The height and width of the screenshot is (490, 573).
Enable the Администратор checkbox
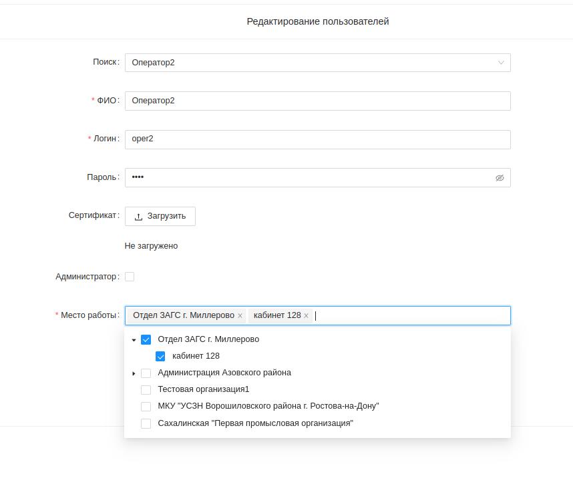(x=130, y=277)
